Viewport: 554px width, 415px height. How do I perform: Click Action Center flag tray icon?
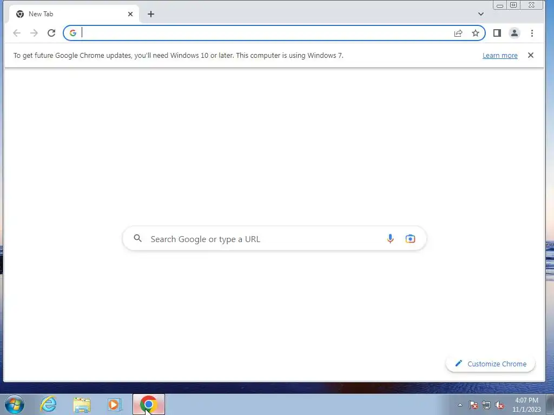pos(473,405)
